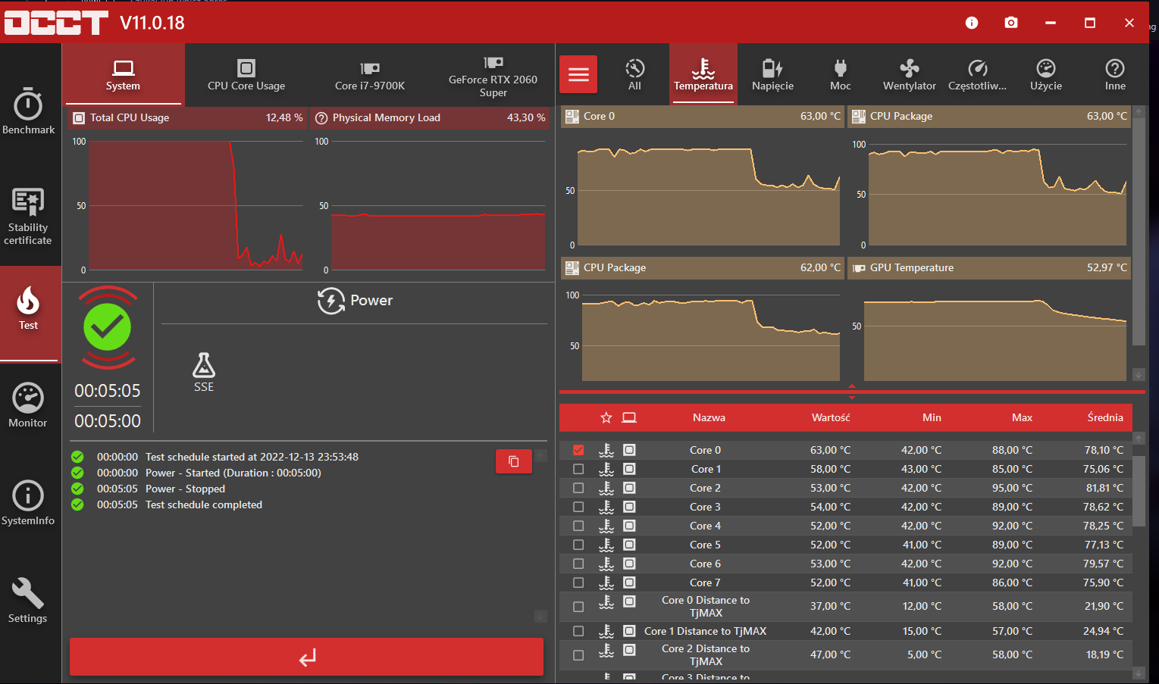Click the sensor table scroll down arrow

point(1139,673)
